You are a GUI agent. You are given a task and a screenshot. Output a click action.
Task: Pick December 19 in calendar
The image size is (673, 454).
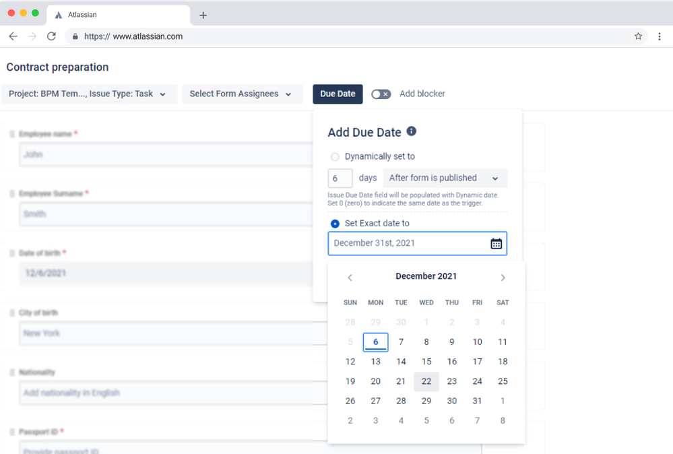point(350,381)
